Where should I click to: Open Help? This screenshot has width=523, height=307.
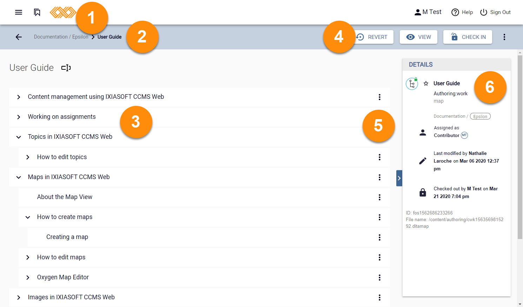[462, 12]
